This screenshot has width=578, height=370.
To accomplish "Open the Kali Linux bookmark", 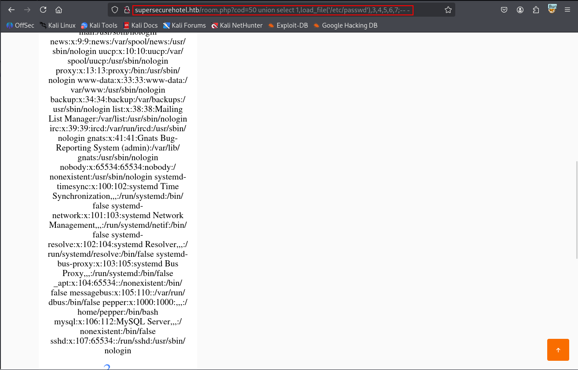I will [x=57, y=25].
